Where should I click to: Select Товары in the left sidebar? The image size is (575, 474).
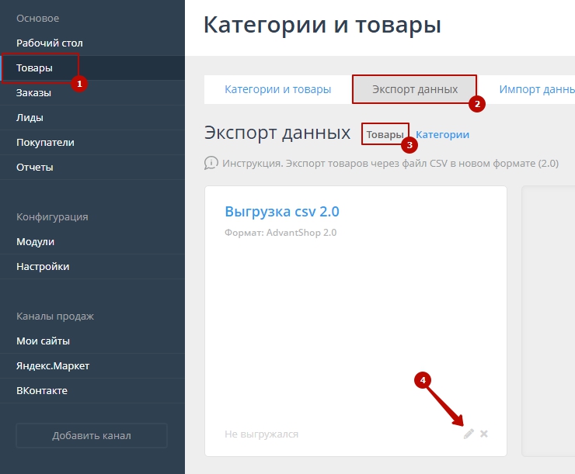tap(35, 68)
